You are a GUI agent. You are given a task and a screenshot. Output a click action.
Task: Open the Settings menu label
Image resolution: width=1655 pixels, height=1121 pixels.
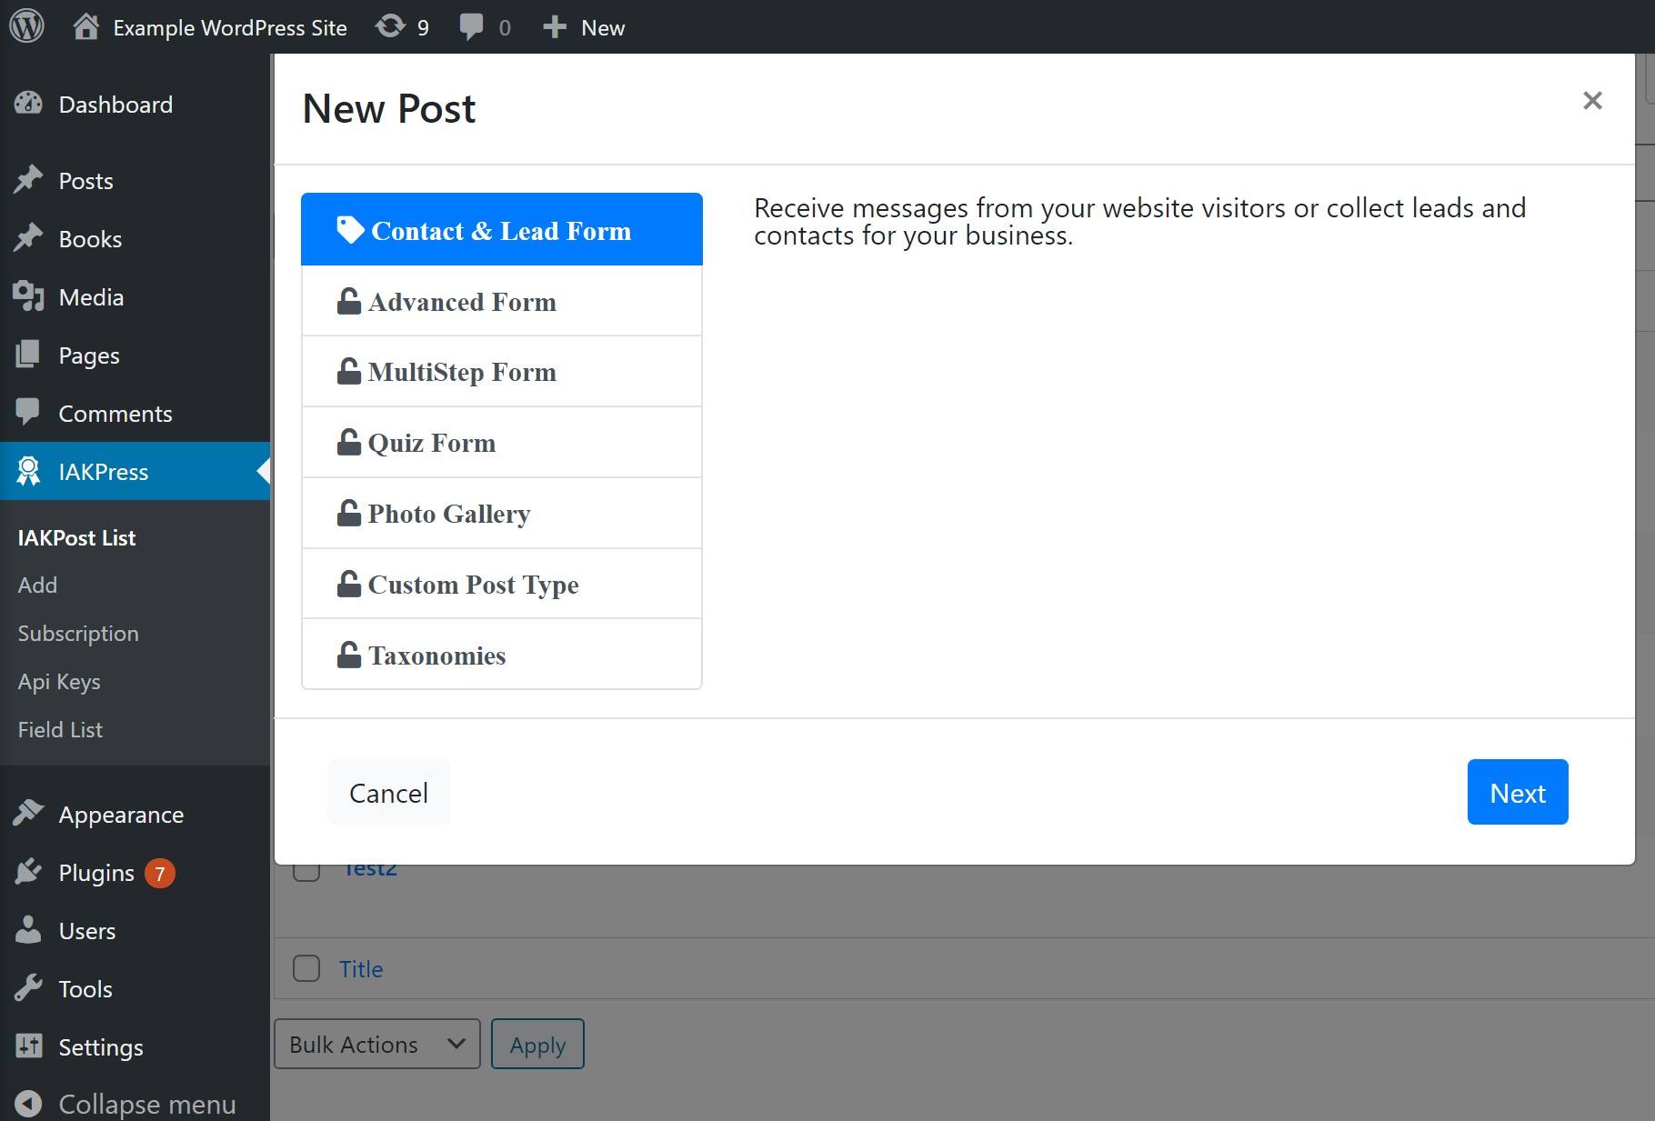tap(101, 1047)
